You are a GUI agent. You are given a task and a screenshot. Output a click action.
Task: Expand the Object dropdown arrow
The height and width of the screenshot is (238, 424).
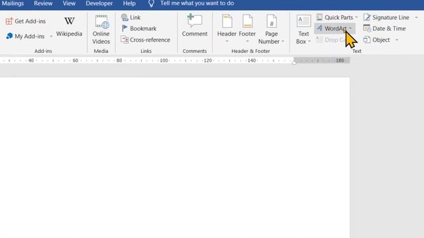397,40
